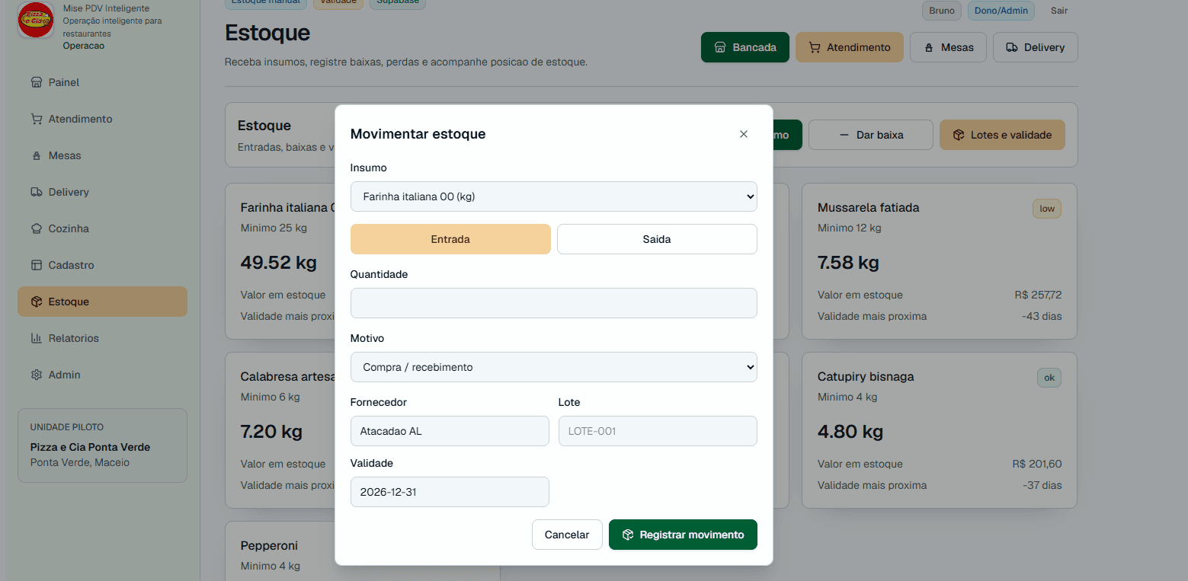1188x581 pixels.
Task: Click the Bancada button in header
Action: (745, 47)
